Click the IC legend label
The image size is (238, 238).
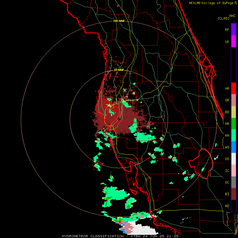coord(227,171)
